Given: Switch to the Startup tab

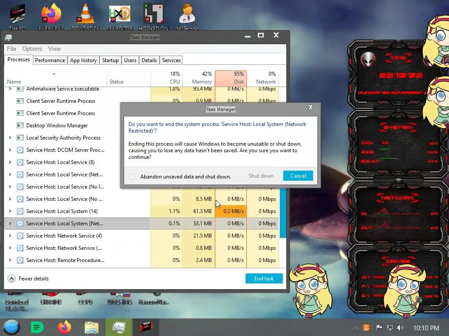Looking at the screenshot, I should tap(110, 60).
